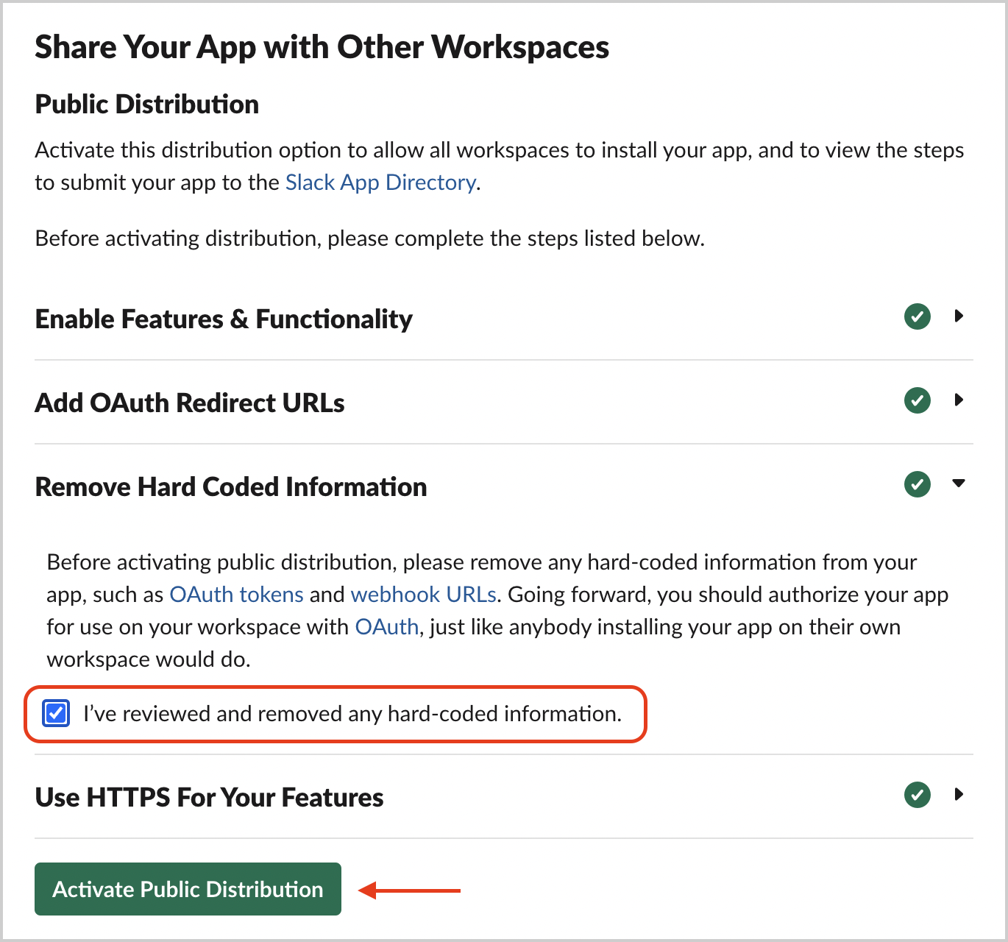Image resolution: width=1008 pixels, height=942 pixels.
Task: Click the 'I've reviewed and removed' checkbox label
Action: tap(352, 714)
